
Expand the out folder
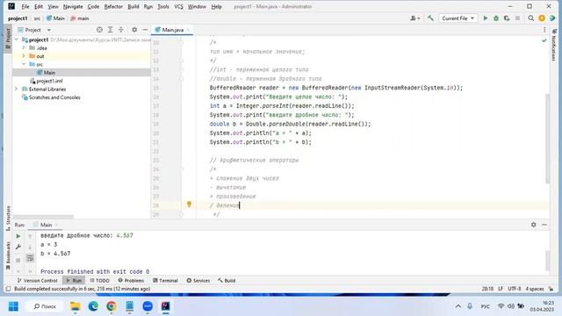24,56
